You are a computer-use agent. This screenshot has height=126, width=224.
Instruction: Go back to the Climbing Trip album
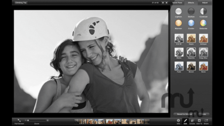click(21, 3)
